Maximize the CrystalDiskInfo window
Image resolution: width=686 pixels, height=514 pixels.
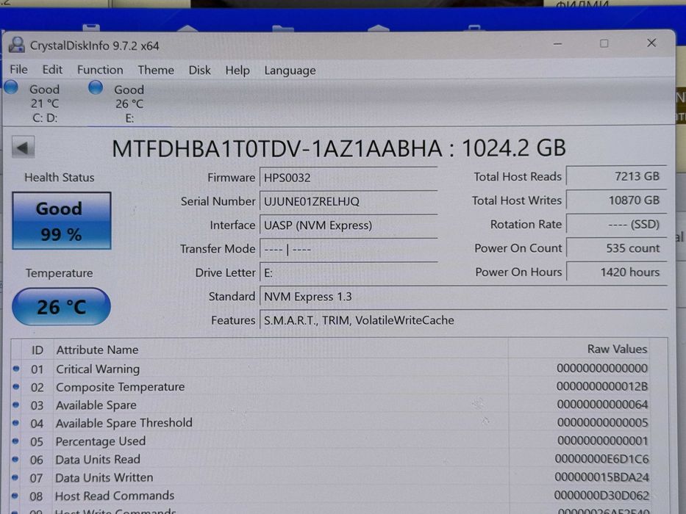tap(604, 43)
